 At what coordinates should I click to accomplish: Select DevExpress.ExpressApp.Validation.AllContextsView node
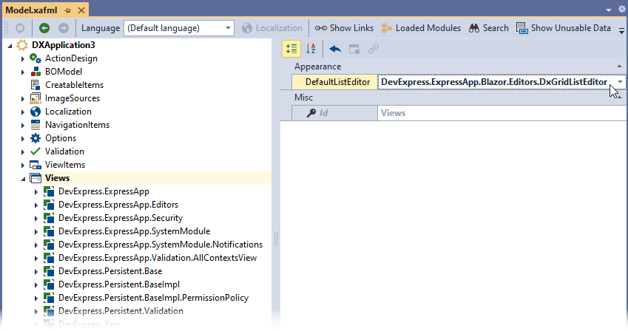(158, 258)
